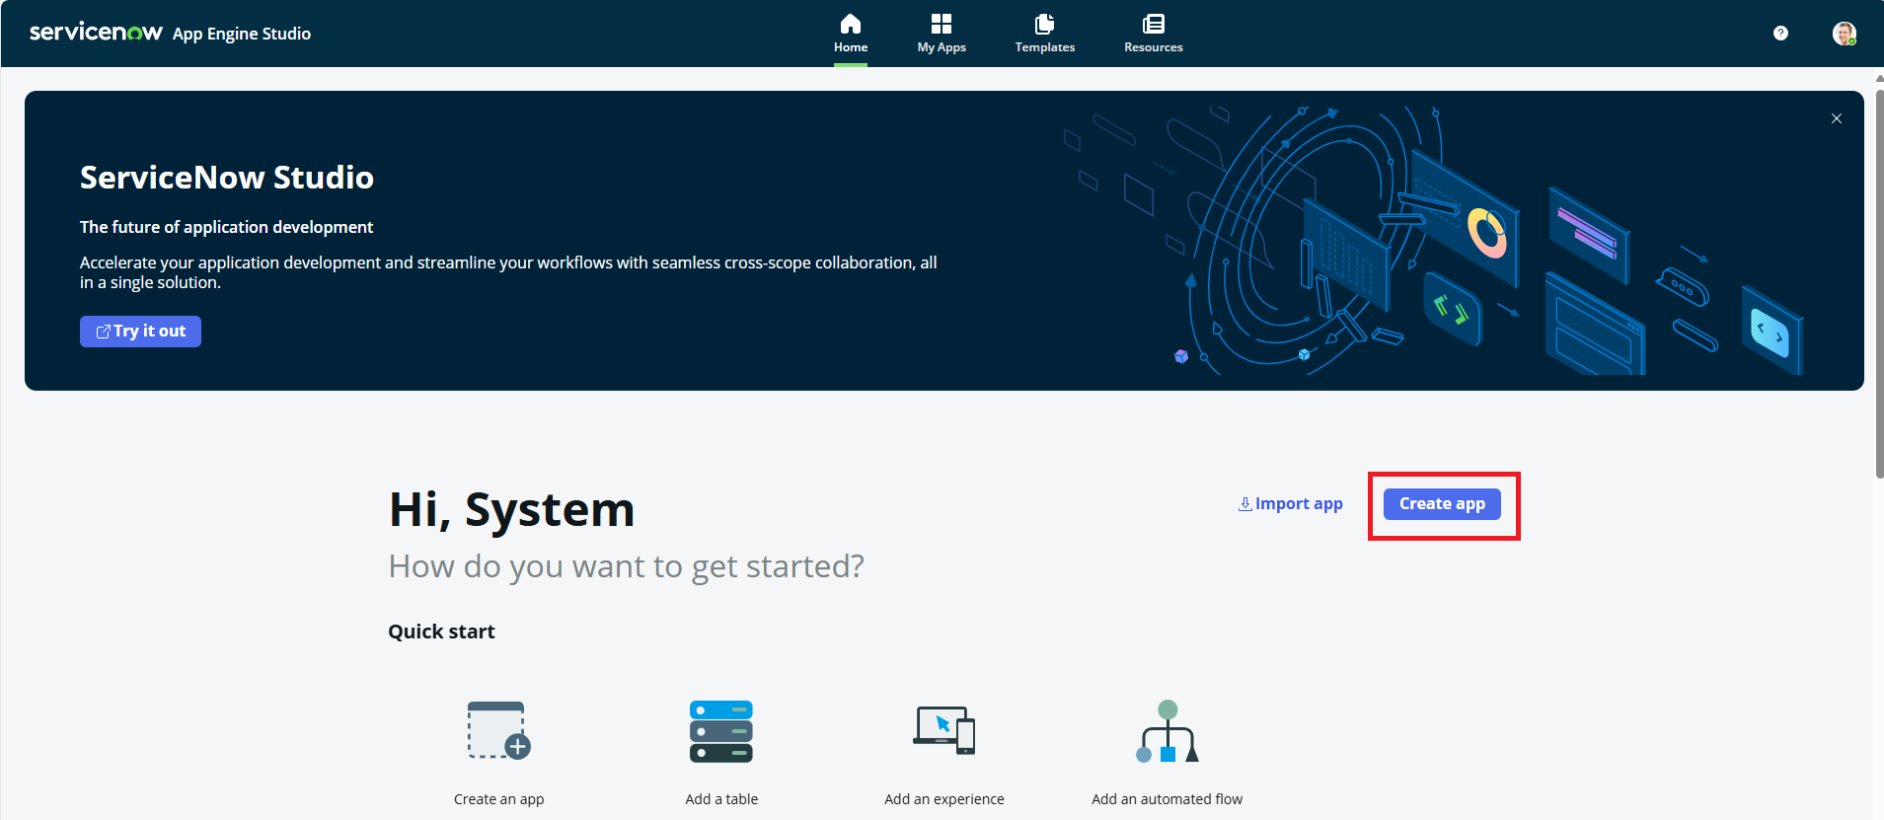Open the user profile avatar menu
The height and width of the screenshot is (820, 1884).
pos(1843,34)
